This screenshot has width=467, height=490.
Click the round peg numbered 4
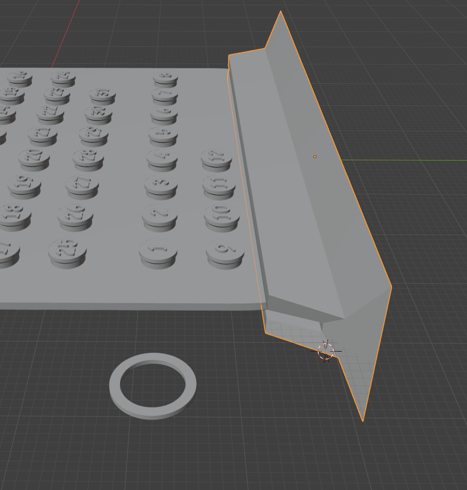click(x=162, y=158)
